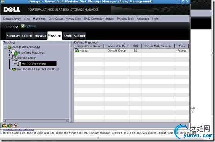Image resolution: width=215 pixels, height=142 pixels.
Task: Select Unassociated Host Port Identifiers item
Action: pos(38,69)
